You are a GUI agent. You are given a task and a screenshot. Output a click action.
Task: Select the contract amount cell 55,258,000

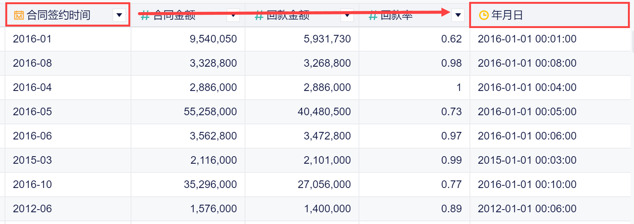[210, 112]
